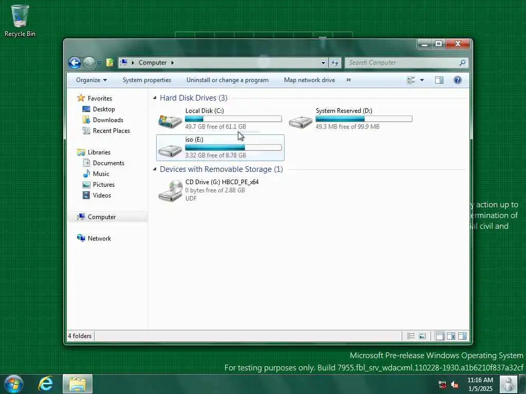526x394 pixels.
Task: Go back with the Back arrow button
Action: [x=74, y=63]
